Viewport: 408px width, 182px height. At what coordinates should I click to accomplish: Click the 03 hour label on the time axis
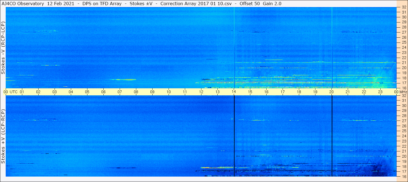click(x=55, y=92)
